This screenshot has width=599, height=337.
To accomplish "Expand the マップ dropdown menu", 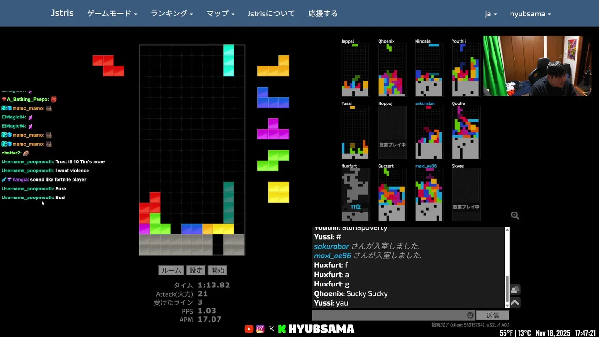I will click(x=220, y=14).
